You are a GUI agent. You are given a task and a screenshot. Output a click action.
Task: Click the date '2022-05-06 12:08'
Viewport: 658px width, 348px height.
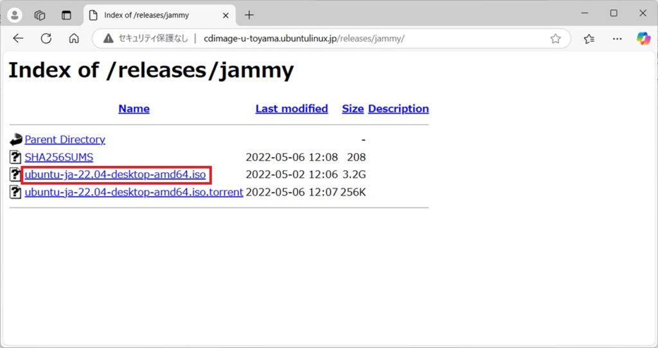point(292,157)
